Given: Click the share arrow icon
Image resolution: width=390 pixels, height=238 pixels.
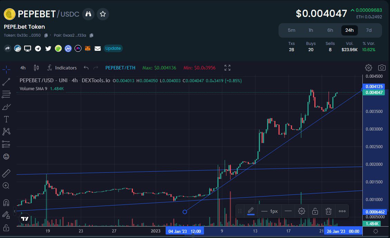Looking at the screenshot, I should 8,48.
